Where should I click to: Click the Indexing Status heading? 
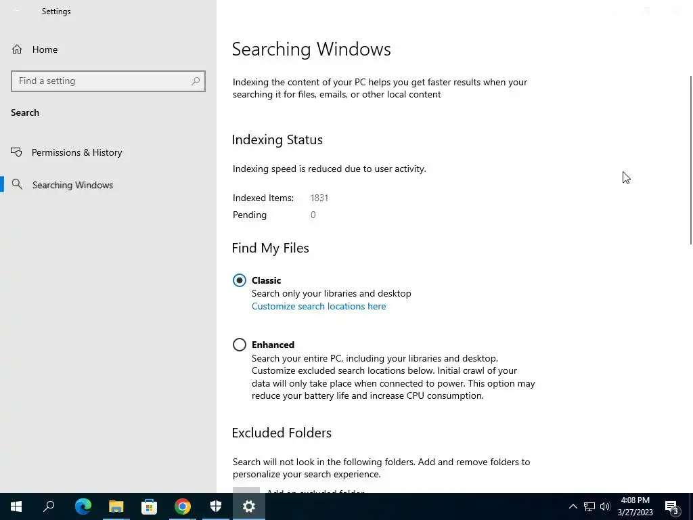[277, 139]
